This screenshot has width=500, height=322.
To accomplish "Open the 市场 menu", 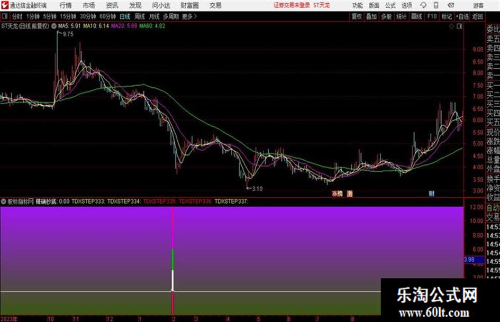I will coord(89,5).
